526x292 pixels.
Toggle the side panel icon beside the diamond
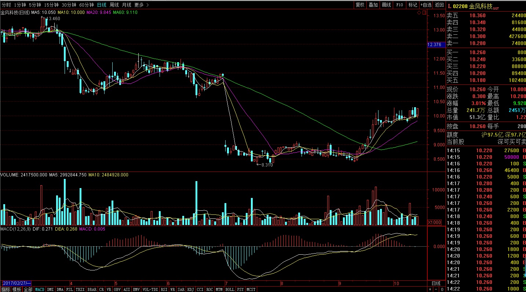pos(424,13)
